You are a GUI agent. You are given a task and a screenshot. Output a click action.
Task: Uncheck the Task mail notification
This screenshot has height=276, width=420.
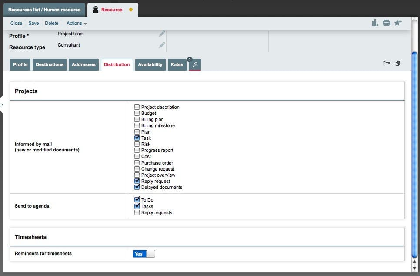[137, 138]
